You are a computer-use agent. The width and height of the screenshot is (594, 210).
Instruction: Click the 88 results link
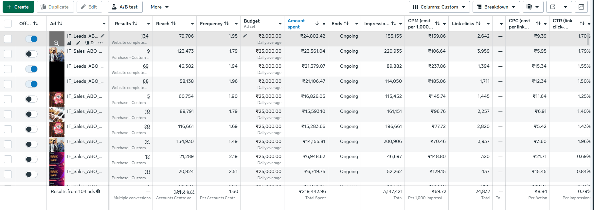coord(146,81)
